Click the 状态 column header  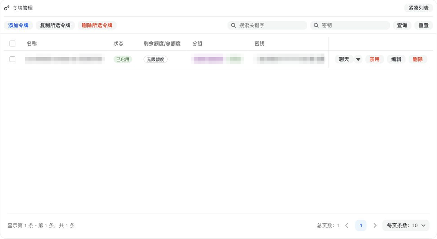pos(118,44)
